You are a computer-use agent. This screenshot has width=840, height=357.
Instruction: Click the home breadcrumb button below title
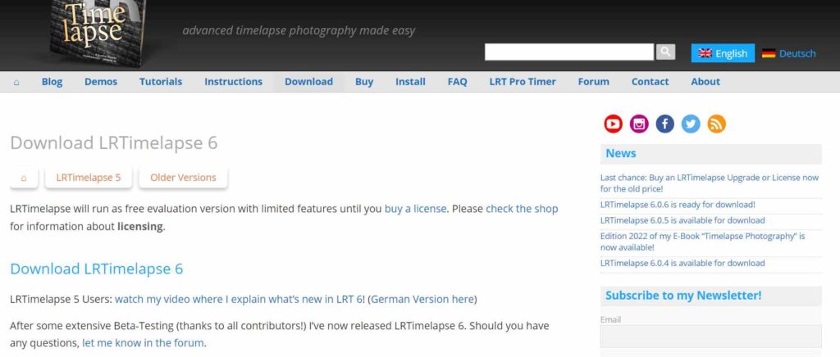[24, 178]
